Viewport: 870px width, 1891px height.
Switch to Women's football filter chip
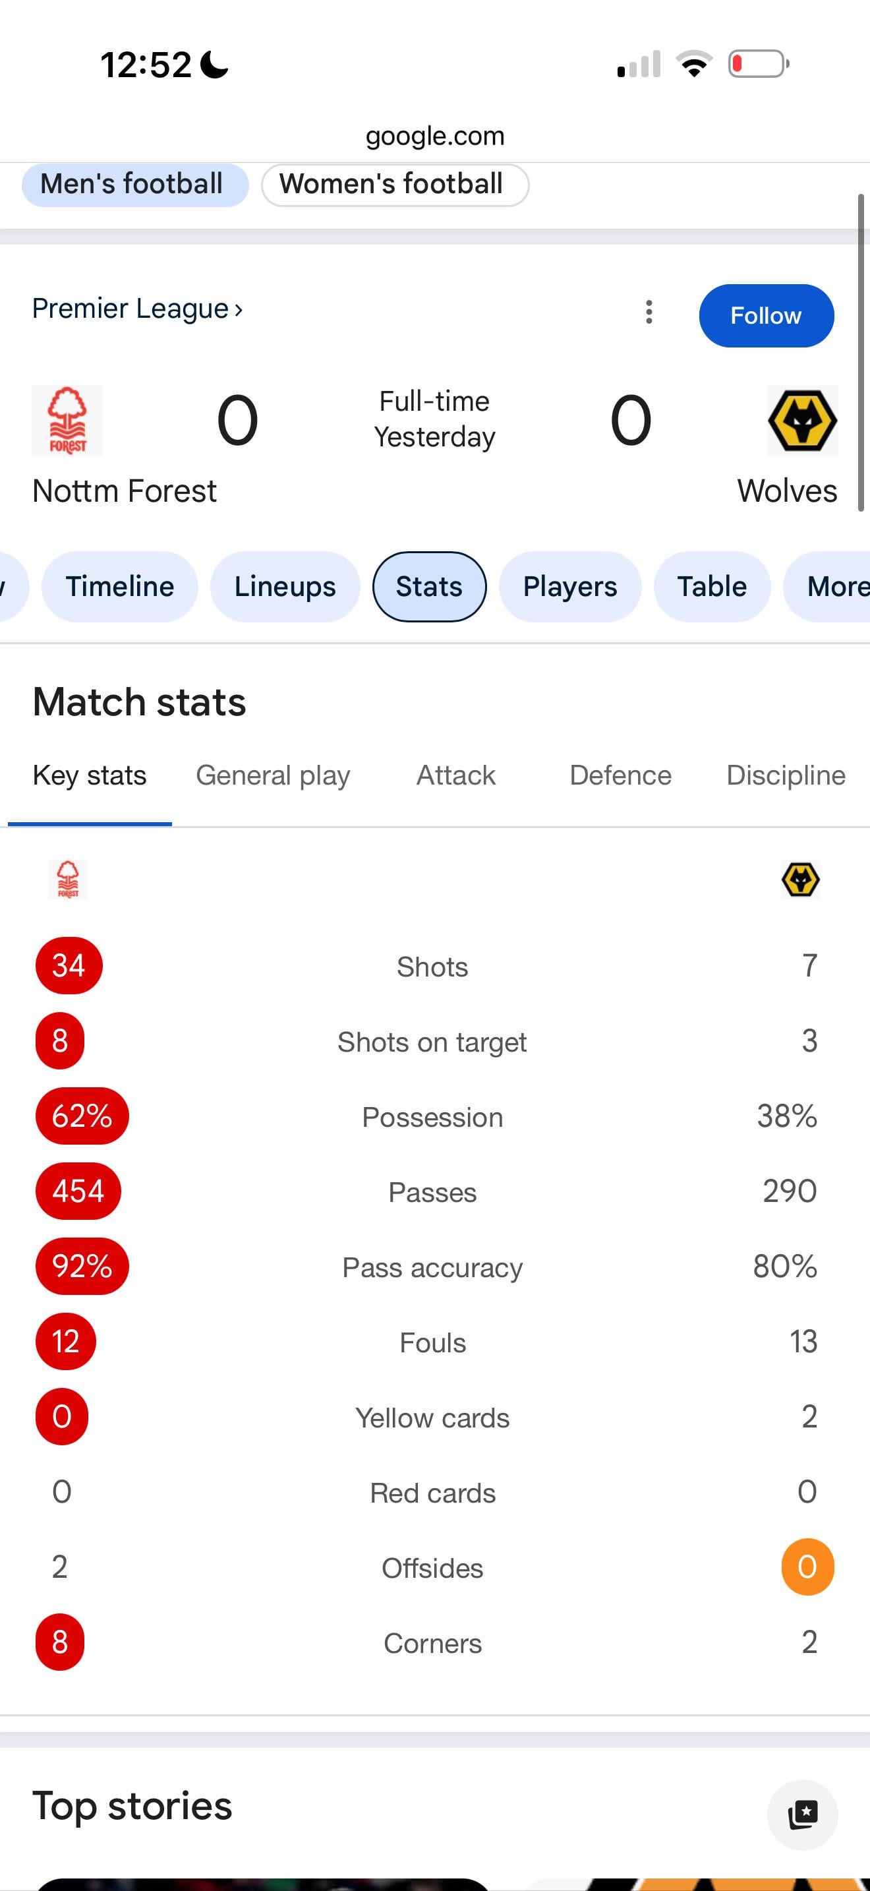coord(394,184)
